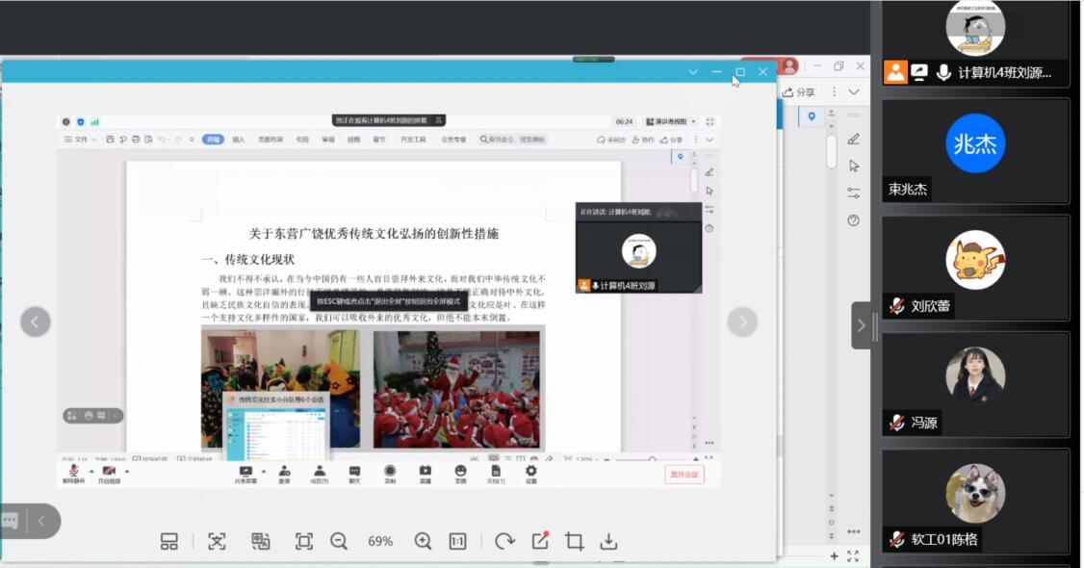Click the zoom out magnifier icon
This screenshot has height=568, width=1084.
[339, 542]
